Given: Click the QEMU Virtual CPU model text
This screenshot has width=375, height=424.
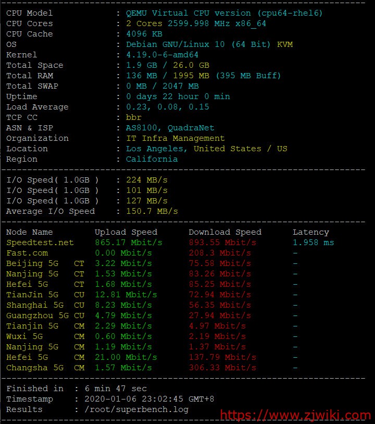Looking at the screenshot, I should pos(224,13).
